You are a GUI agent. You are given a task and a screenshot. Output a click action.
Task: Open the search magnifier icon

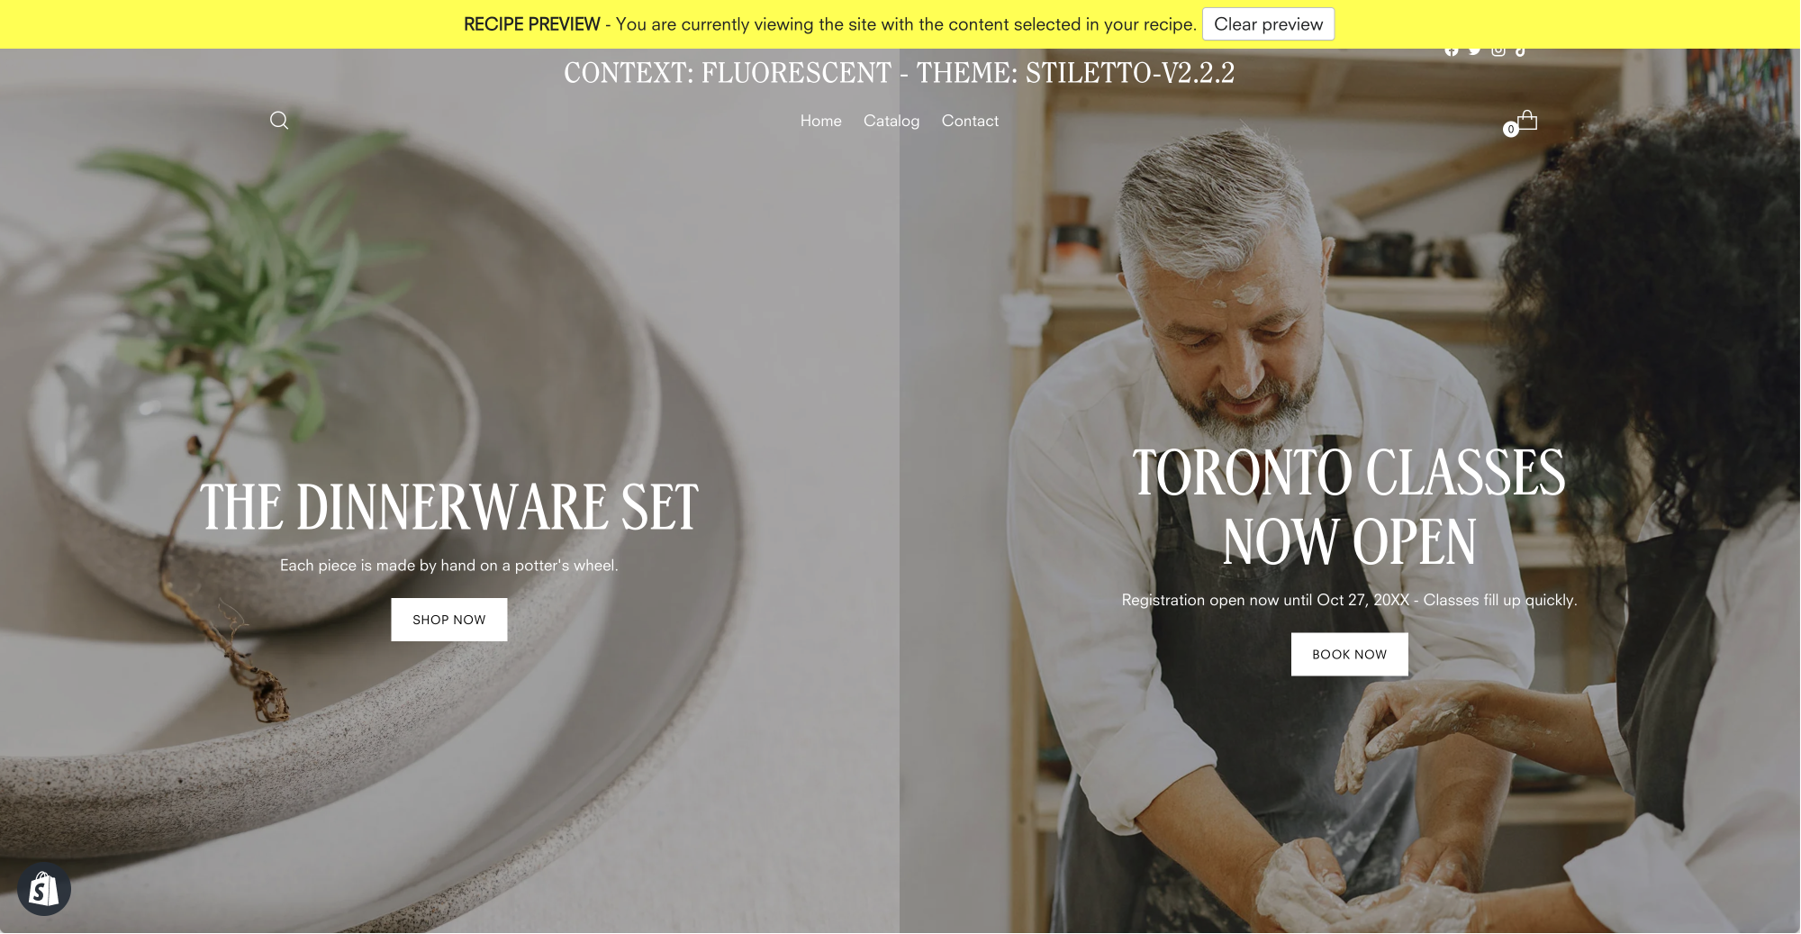click(x=279, y=121)
